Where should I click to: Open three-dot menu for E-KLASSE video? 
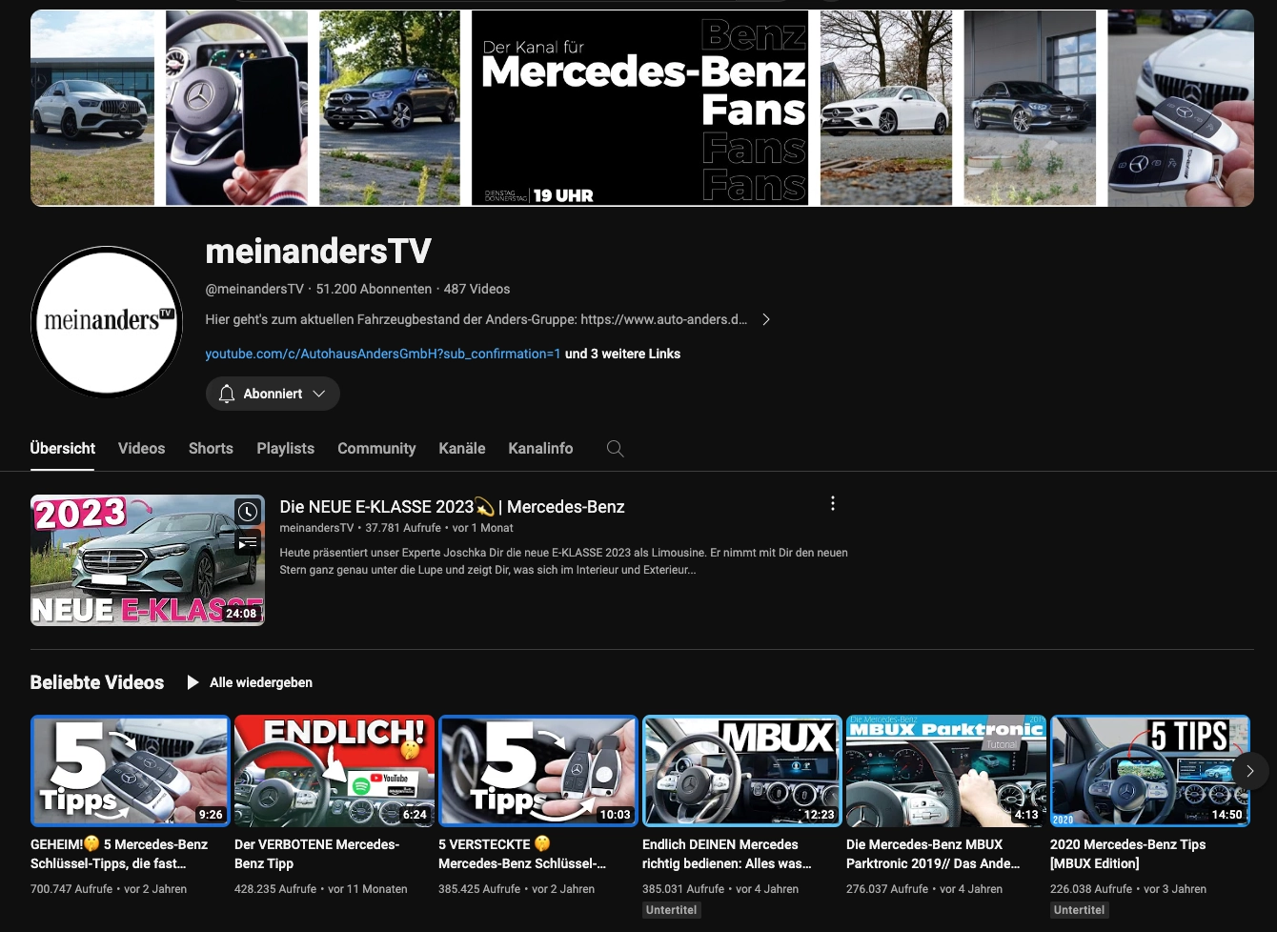pyautogui.click(x=833, y=503)
